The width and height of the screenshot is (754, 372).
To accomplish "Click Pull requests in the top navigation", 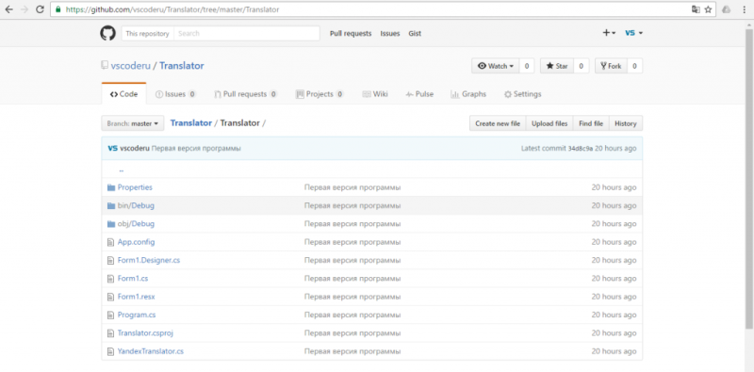I will click(351, 33).
